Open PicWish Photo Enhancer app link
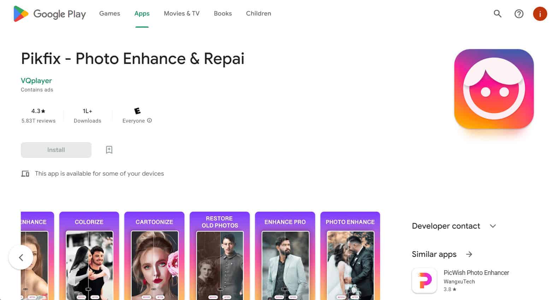 pyautogui.click(x=476, y=272)
